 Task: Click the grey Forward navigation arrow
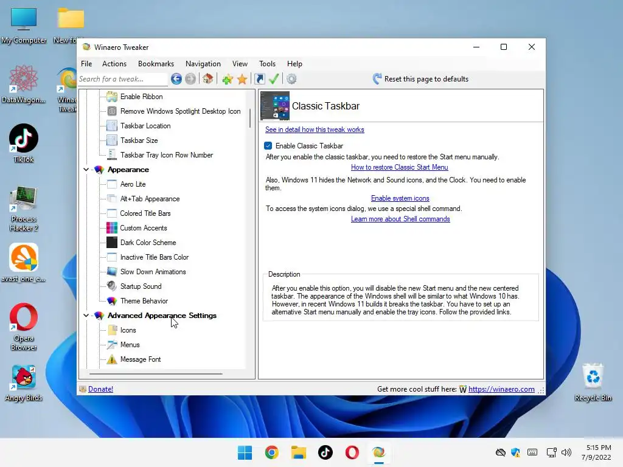click(190, 79)
